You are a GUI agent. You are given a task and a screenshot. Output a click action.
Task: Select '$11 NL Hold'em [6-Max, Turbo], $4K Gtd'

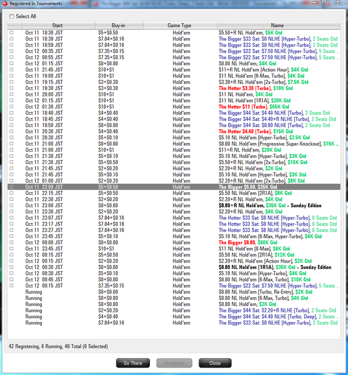174,76
